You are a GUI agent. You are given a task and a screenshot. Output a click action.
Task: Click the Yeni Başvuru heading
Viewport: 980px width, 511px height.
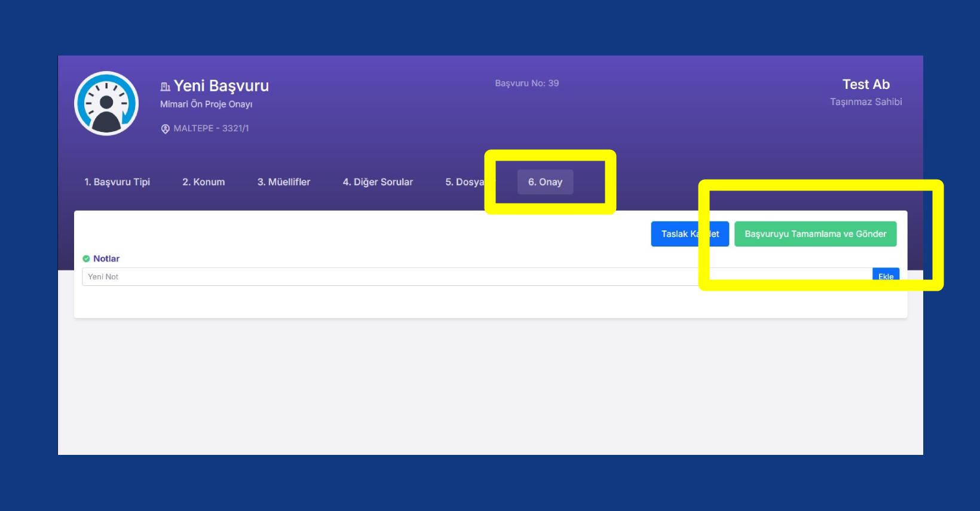point(221,86)
